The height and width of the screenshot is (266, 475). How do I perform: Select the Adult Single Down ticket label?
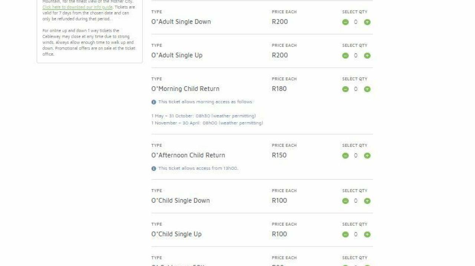coord(181,22)
